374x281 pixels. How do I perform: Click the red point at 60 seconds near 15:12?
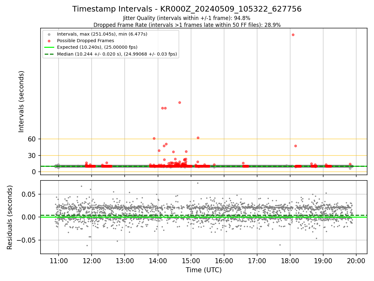click(198, 138)
